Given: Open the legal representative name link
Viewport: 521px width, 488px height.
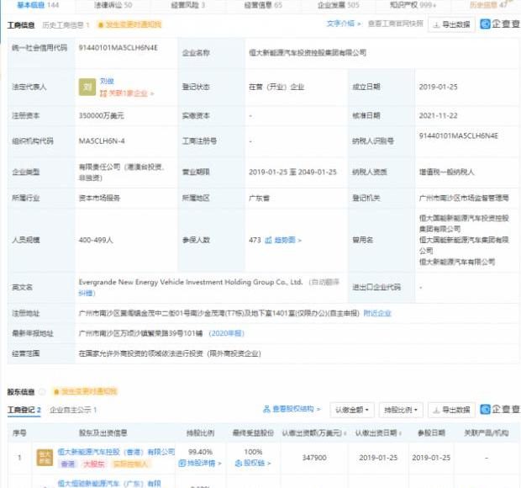Looking at the screenshot, I should point(107,81).
